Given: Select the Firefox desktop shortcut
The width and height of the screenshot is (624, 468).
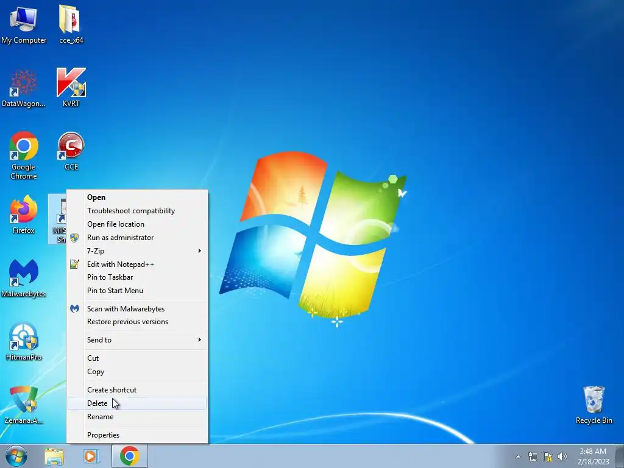Looking at the screenshot, I should [24, 215].
